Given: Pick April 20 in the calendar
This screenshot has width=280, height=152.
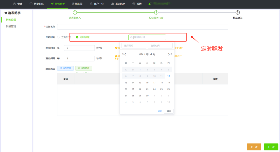Looking at the screenshot, I should click(x=126, y=89).
